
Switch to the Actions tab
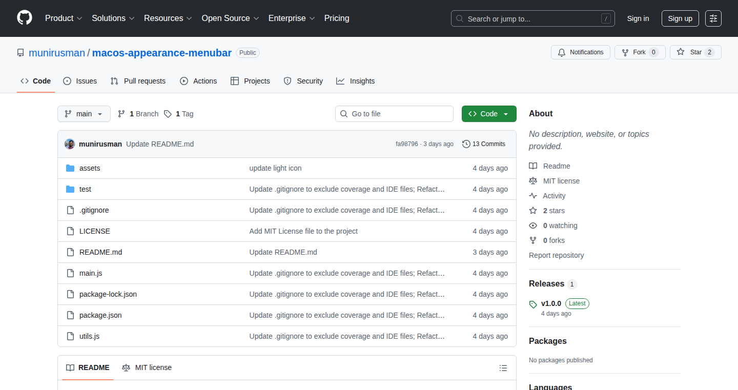point(198,81)
